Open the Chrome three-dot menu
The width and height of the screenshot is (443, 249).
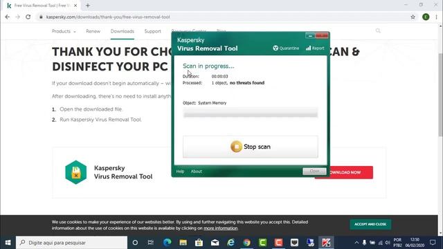tap(436, 17)
